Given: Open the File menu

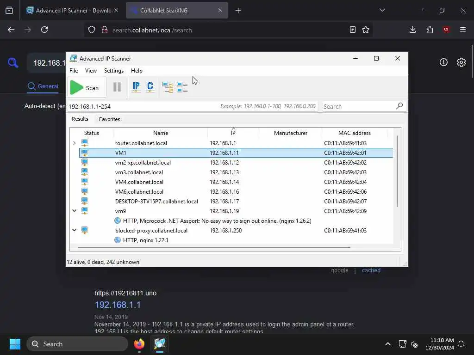Looking at the screenshot, I should click(x=74, y=71).
